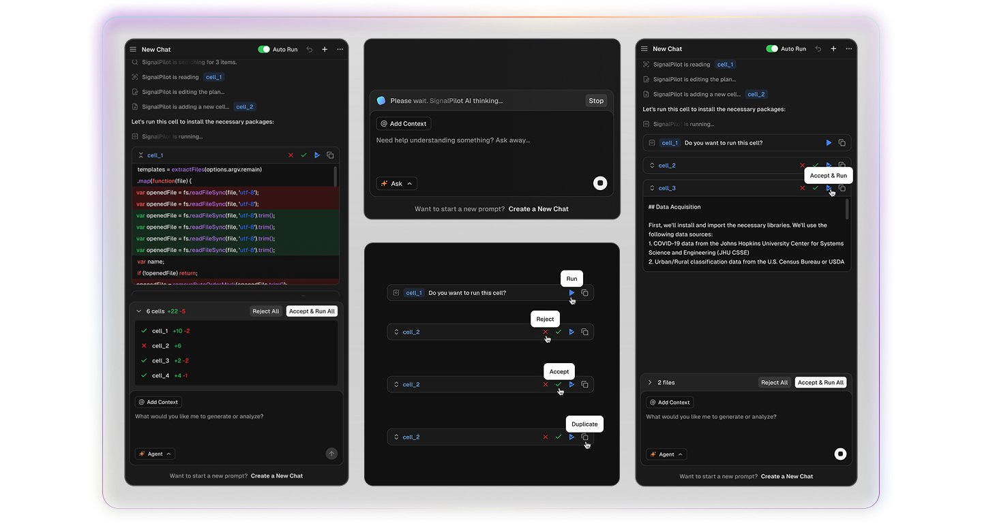Toggle Auto Run in left chat panel
Screen dimensions: 982x530
264,50
